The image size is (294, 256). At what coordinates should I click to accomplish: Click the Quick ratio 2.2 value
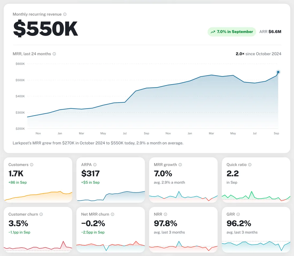point(233,174)
